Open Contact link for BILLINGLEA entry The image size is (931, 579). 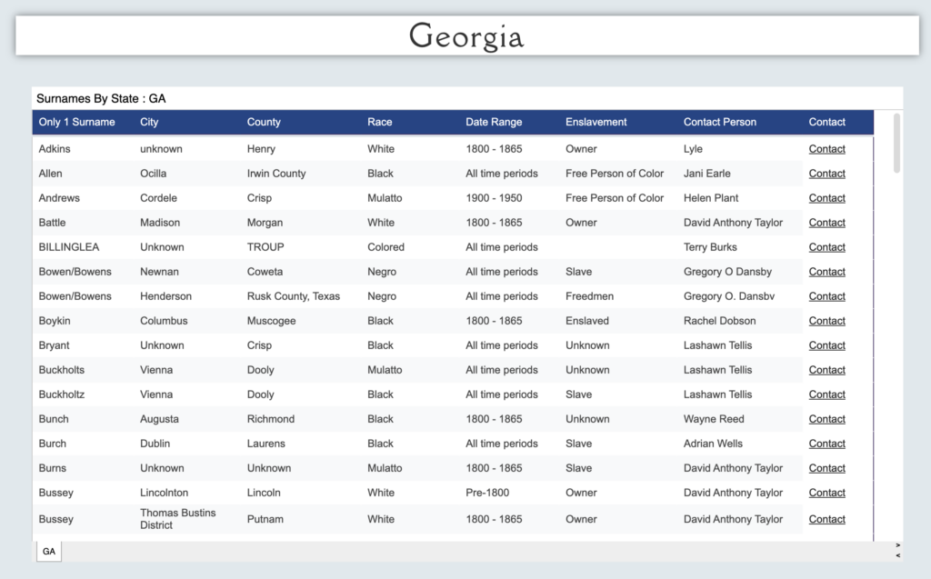coord(826,247)
